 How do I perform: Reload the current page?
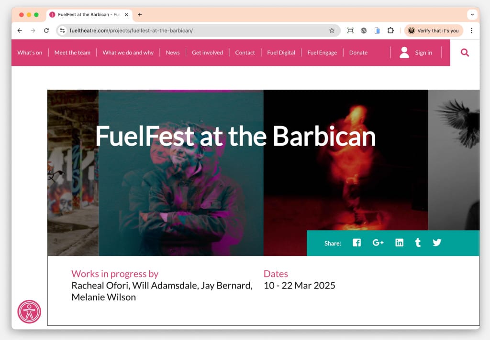(46, 31)
